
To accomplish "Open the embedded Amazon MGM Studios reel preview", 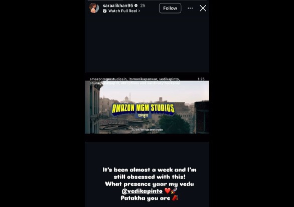I will click(147, 107).
